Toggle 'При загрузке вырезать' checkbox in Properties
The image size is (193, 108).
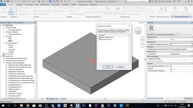coord(171,66)
